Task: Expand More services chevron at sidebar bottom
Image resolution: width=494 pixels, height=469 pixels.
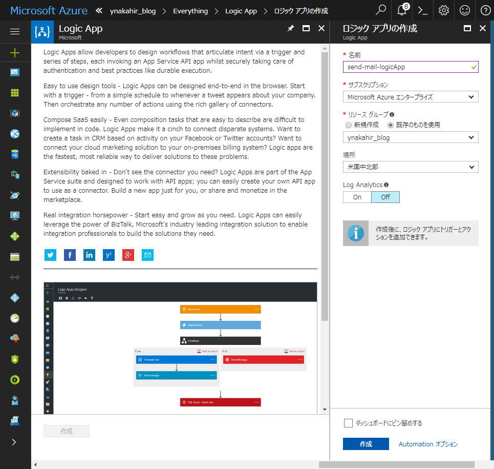Action: point(14,442)
